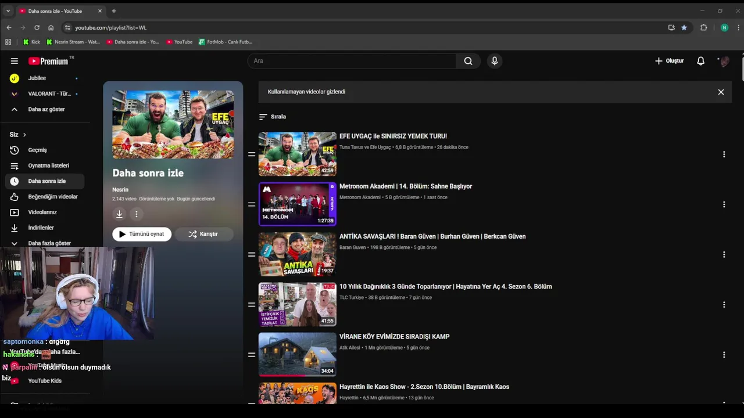
Task: Click the large playlist cover image
Action: pyautogui.click(x=173, y=124)
